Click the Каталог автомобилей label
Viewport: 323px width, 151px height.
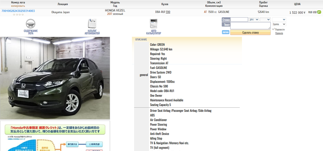[92, 32]
